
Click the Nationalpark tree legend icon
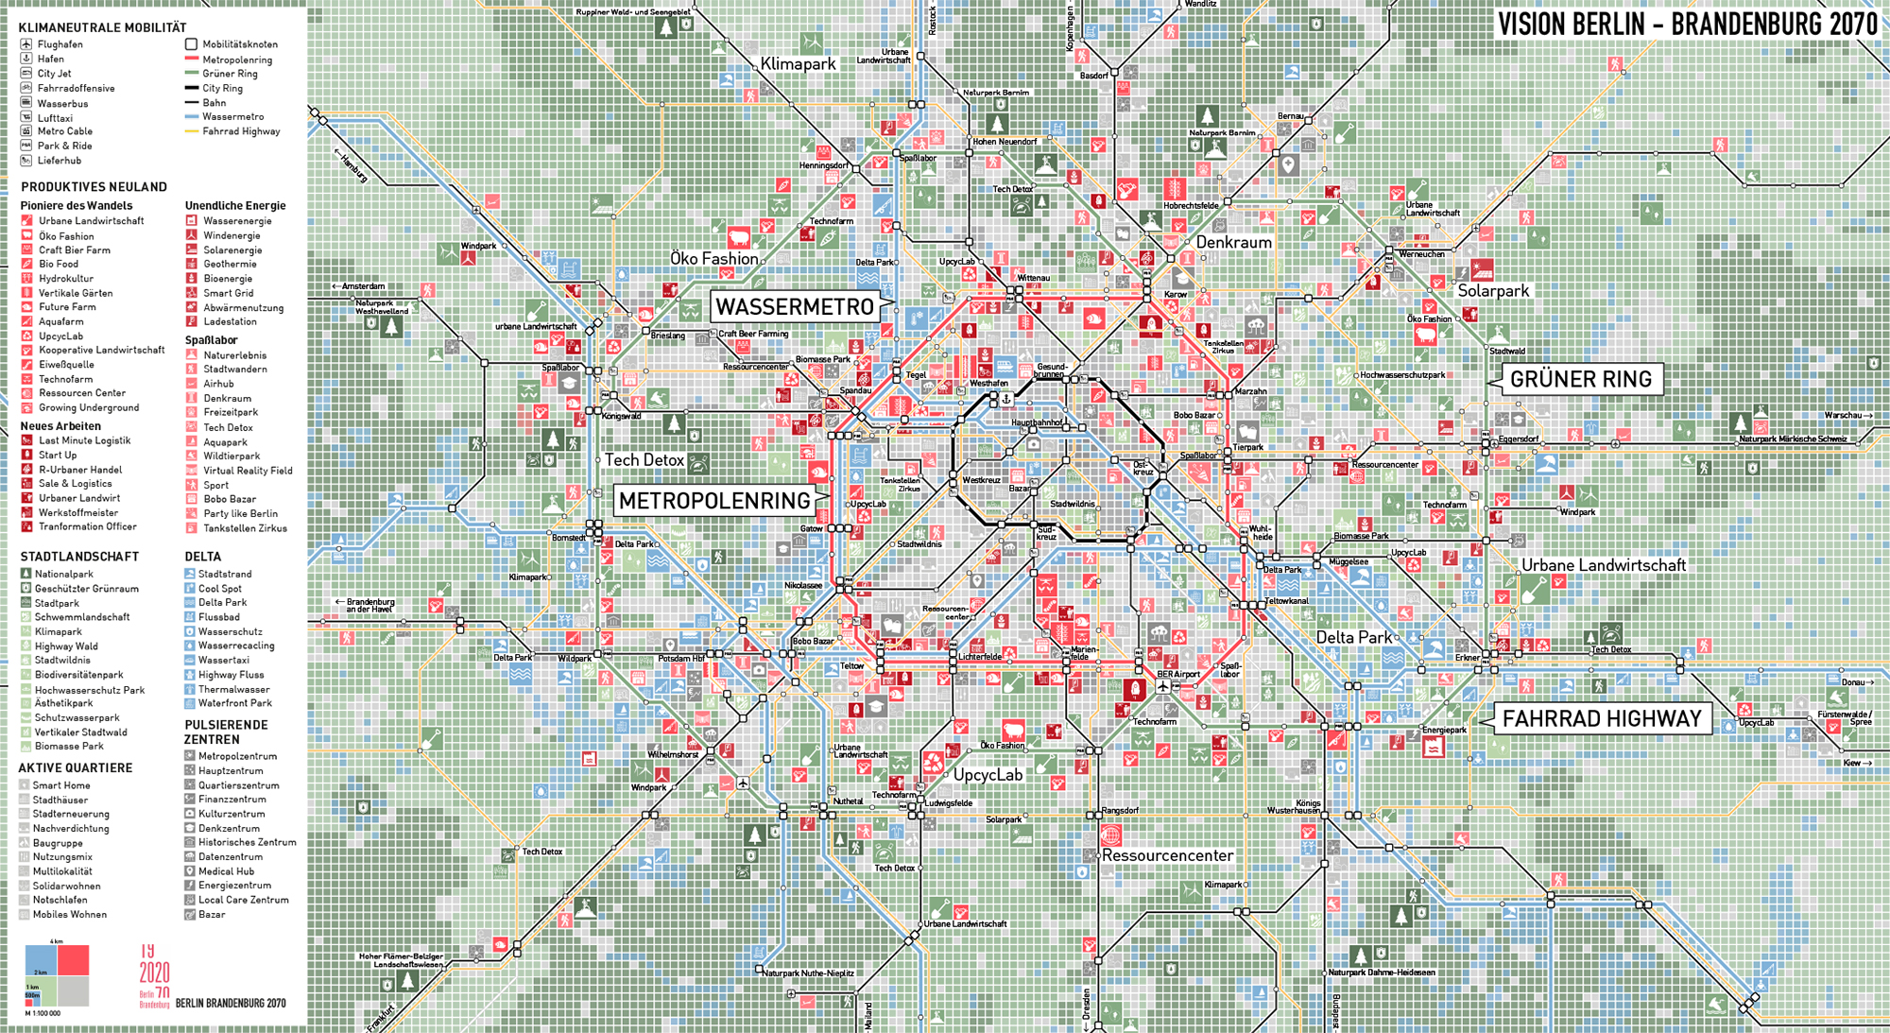click(26, 574)
